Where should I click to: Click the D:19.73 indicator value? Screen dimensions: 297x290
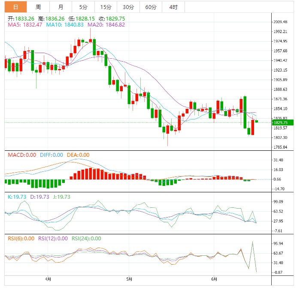click(39, 197)
